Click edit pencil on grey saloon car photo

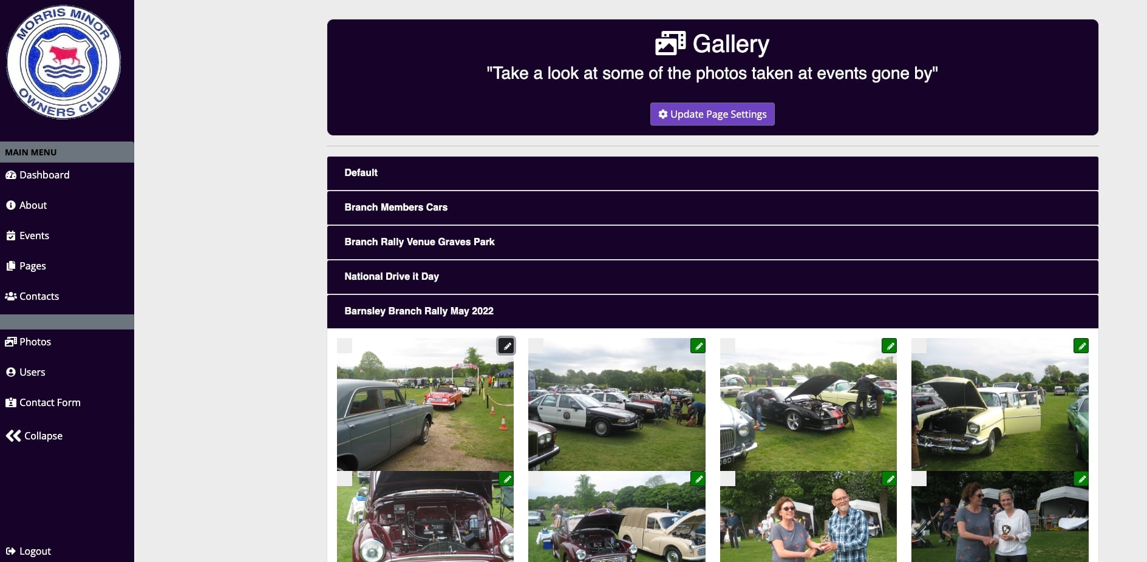506,346
